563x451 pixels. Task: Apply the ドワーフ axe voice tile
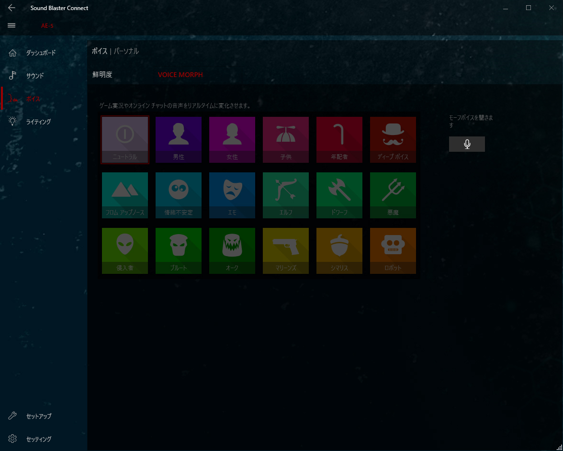(x=339, y=195)
